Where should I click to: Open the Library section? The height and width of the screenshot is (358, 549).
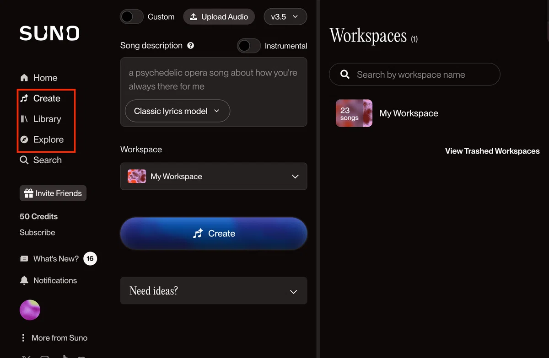tap(41, 119)
